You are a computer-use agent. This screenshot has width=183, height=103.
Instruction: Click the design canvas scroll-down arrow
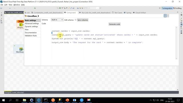click(178, 90)
